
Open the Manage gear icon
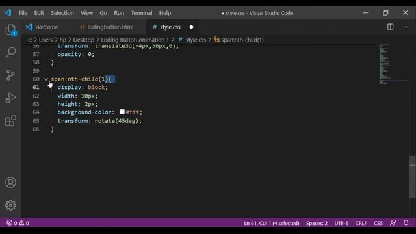[x=10, y=205]
